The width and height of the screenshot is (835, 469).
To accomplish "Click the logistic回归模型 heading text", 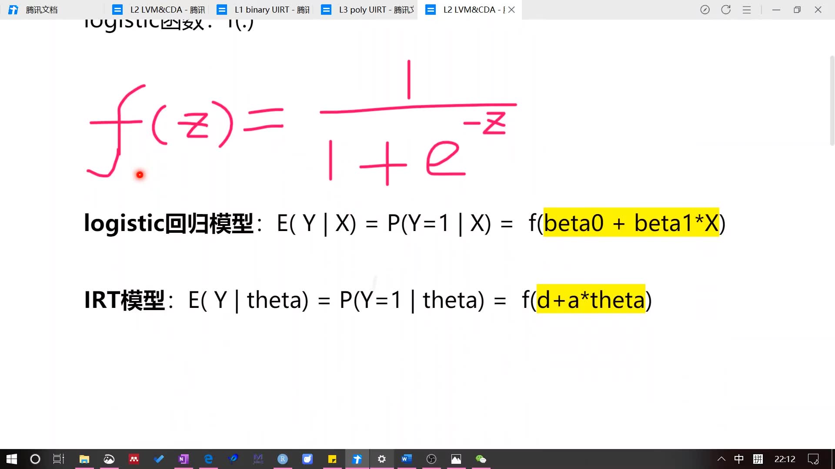I will click(x=168, y=223).
